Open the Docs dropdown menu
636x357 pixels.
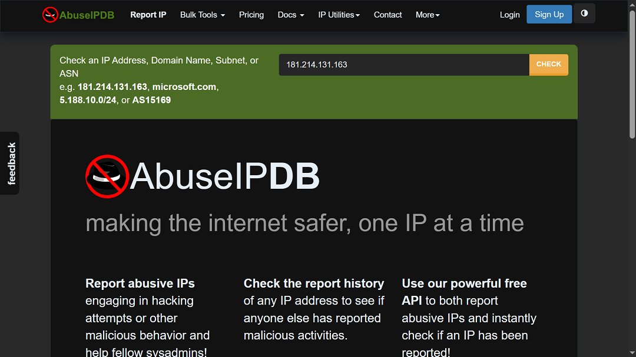pyautogui.click(x=290, y=15)
